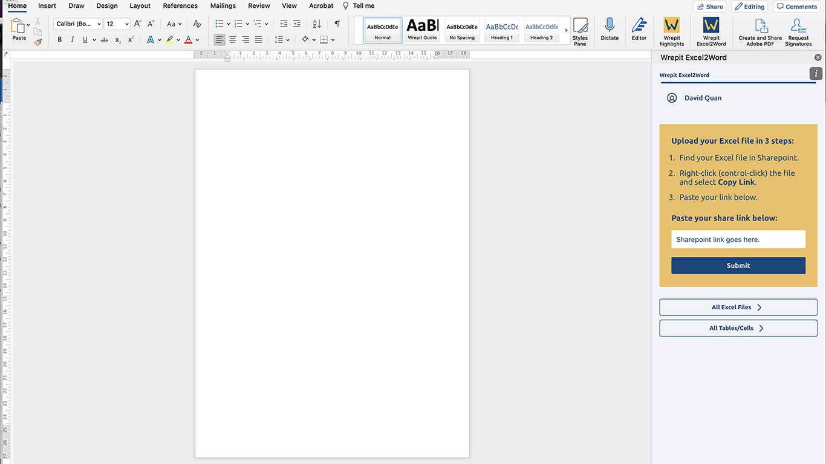The image size is (826, 464).
Task: Open the Shading paint bucket color
Action: tap(305, 40)
